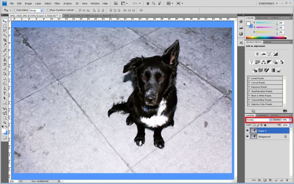Viewport: 294px width, 184px height.
Task: Expand the Hue/Saturation Presets list
Action: tap(265, 91)
